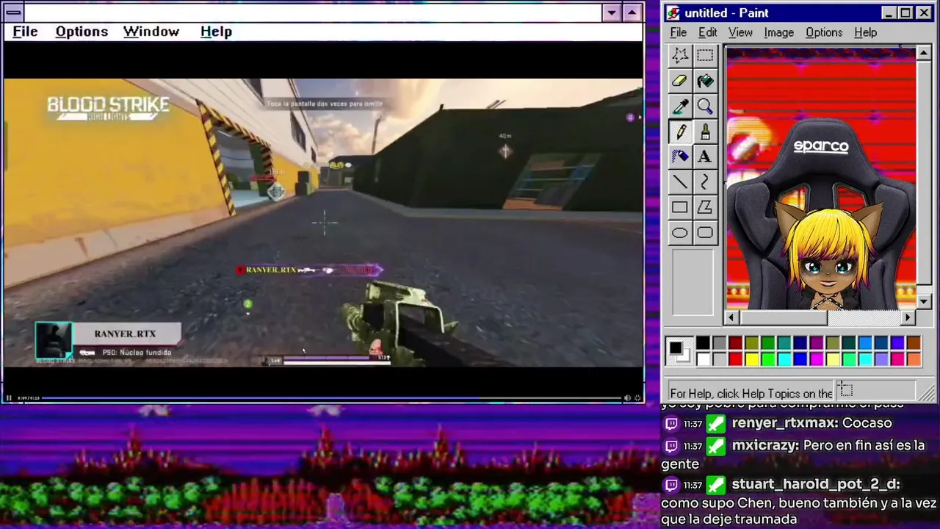Choose the Pencil tool in Paint
The image size is (940, 529).
click(x=680, y=132)
